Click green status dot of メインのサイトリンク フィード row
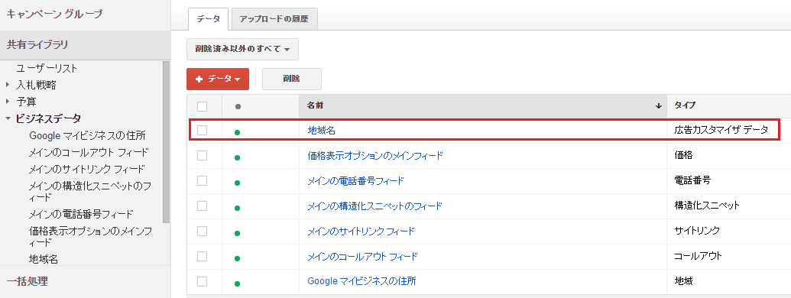Screen dimensions: 791x298 click(237, 233)
